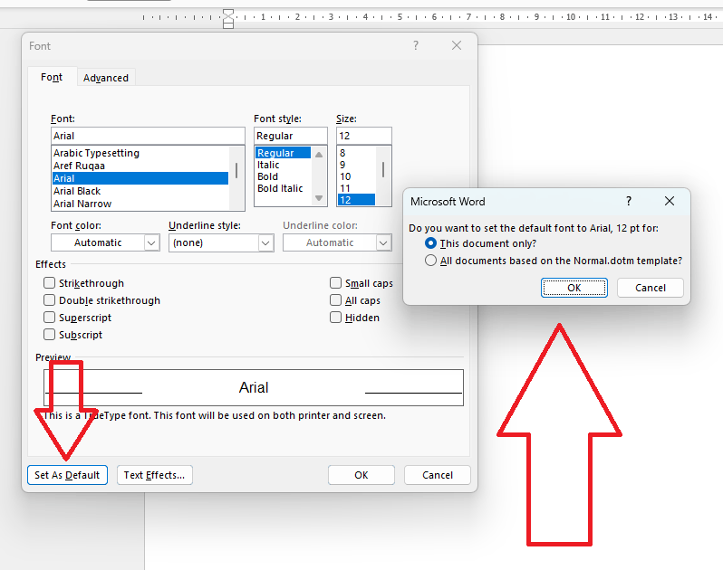723x570 pixels.
Task: Select Italic font style
Action: (x=283, y=165)
